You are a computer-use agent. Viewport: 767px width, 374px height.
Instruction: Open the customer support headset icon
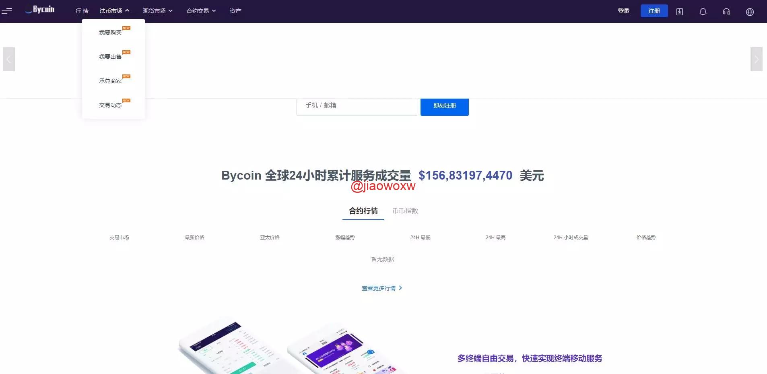pyautogui.click(x=726, y=12)
